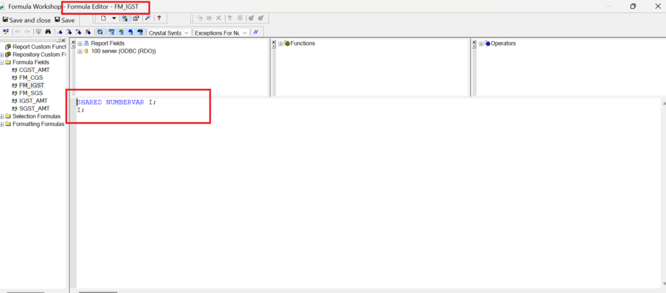Select the FM_CGS formula field
Screen dimensions: 666x293
tap(31, 78)
